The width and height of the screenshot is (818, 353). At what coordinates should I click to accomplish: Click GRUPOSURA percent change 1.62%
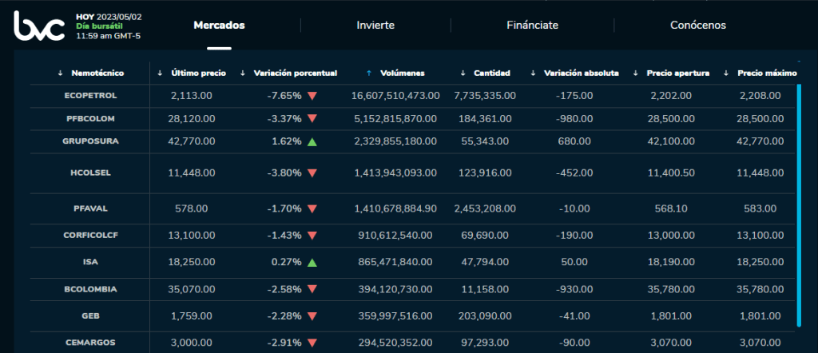click(287, 141)
